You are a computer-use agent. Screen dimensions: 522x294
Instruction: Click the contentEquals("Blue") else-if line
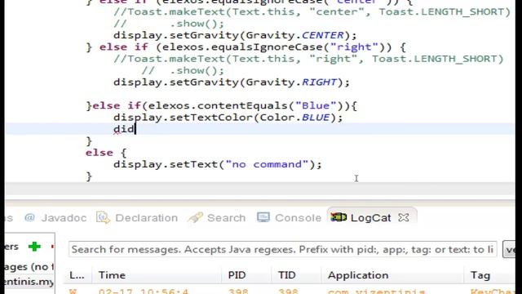221,106
